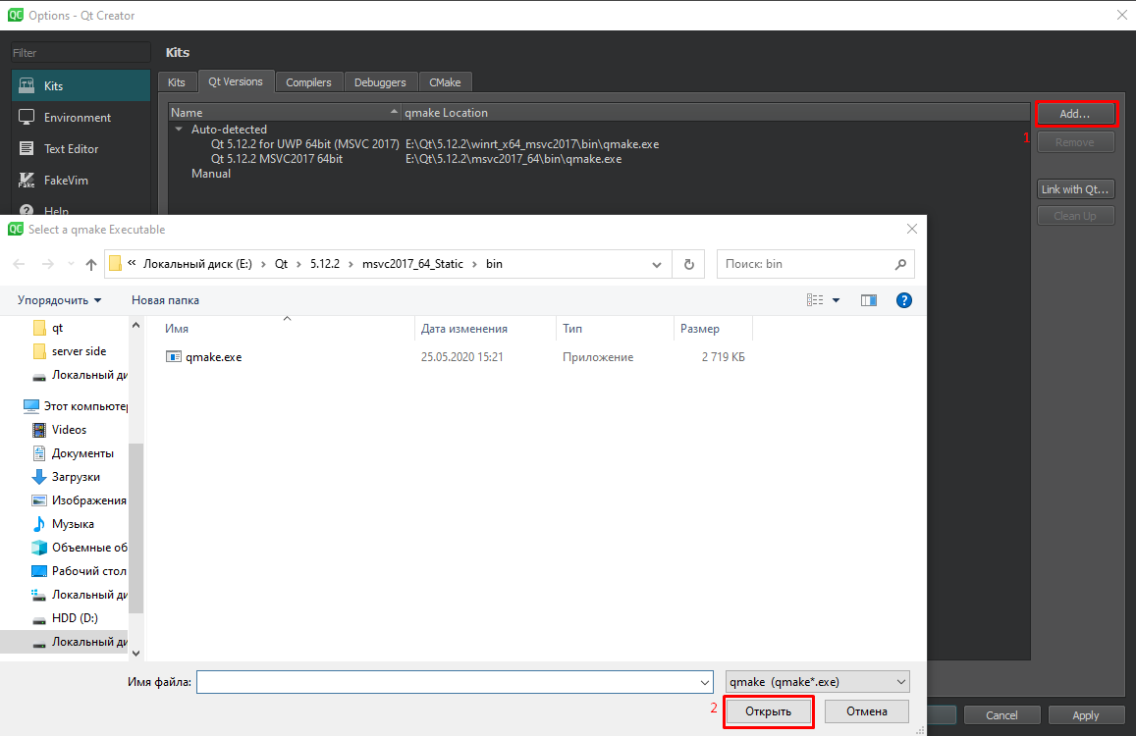Switch to Compilers tab
1136x736 pixels.
point(308,82)
